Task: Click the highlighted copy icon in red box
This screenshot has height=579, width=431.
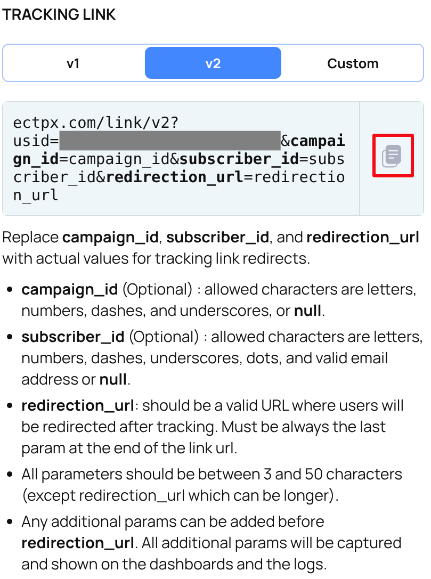Action: (x=393, y=155)
